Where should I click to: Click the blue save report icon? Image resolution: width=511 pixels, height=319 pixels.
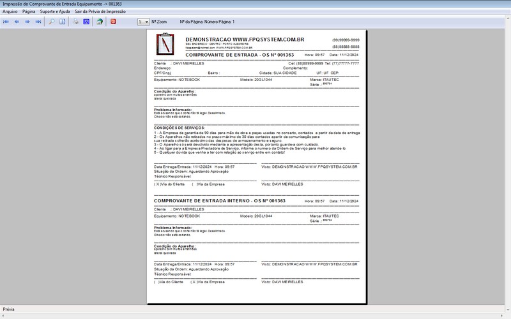(x=86, y=22)
